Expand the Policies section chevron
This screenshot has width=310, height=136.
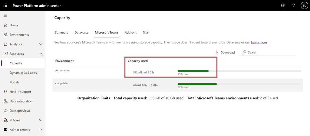point(41,120)
